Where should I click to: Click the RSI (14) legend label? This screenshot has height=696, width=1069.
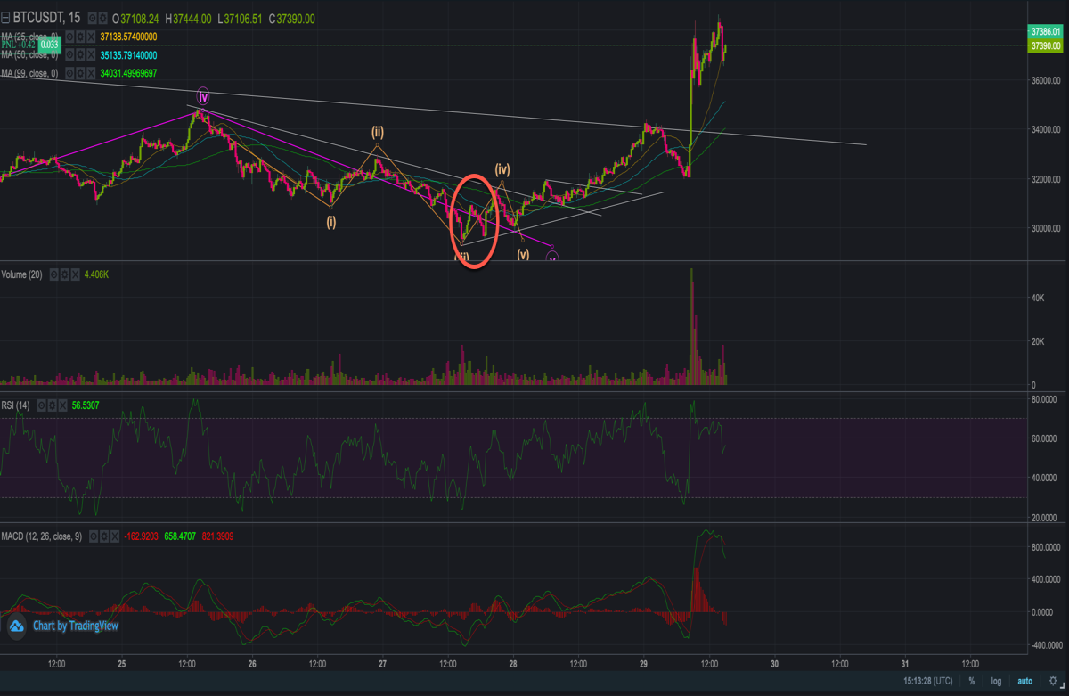(x=15, y=405)
